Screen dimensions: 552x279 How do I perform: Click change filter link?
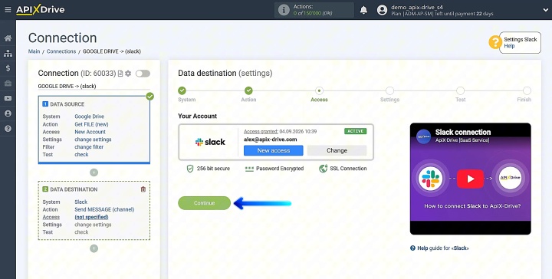click(89, 147)
